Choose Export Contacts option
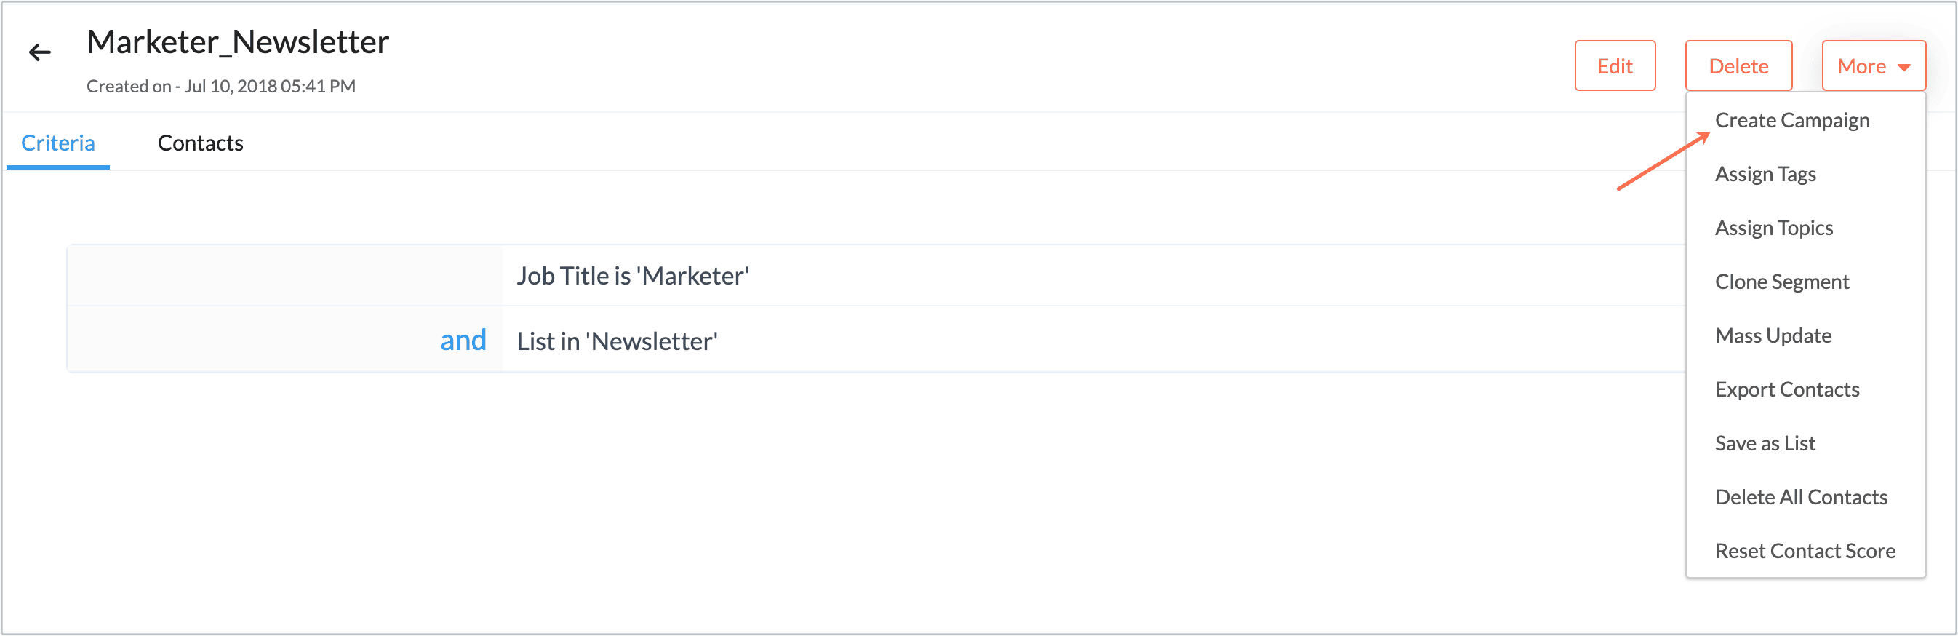 click(x=1786, y=389)
